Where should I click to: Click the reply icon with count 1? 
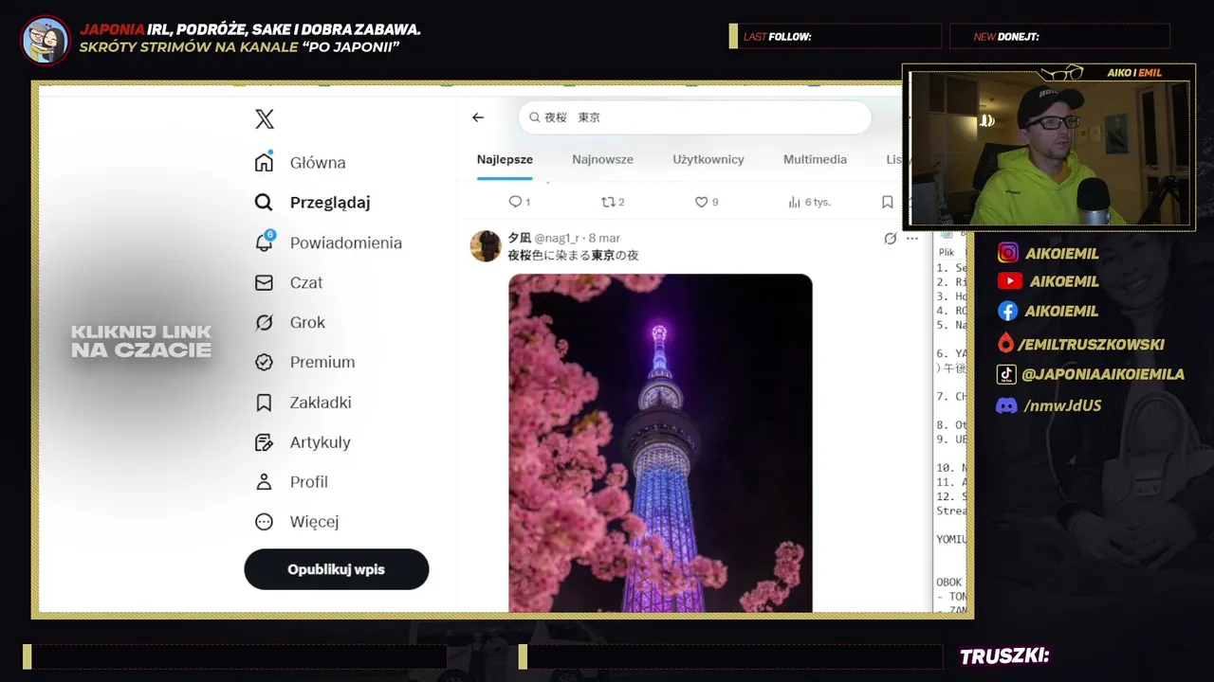515,202
